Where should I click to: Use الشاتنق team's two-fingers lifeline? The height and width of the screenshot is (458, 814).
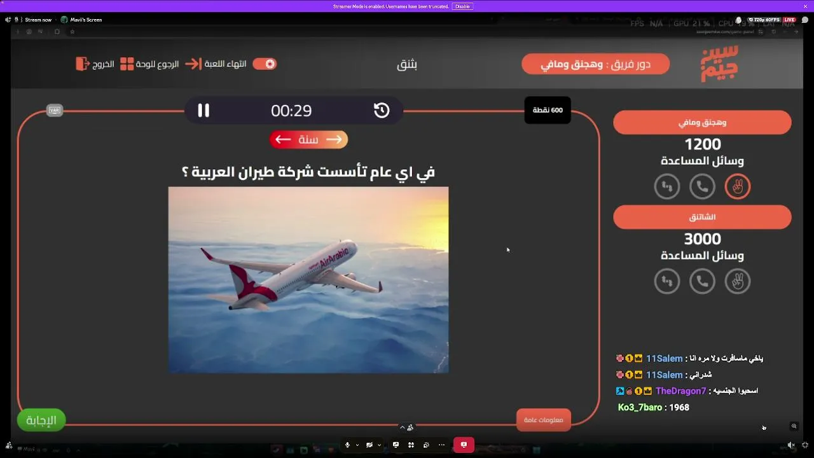738,281
